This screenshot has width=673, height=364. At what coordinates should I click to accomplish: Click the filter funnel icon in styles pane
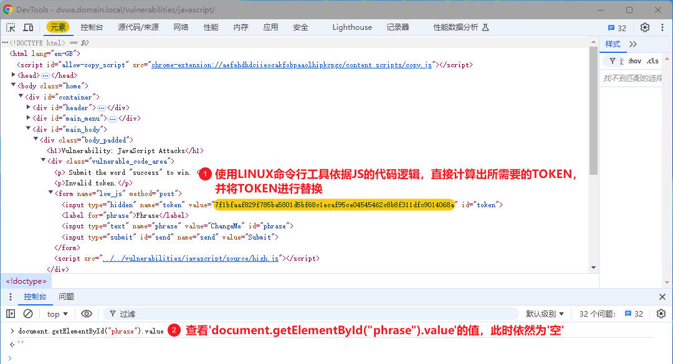pyautogui.click(x=613, y=61)
